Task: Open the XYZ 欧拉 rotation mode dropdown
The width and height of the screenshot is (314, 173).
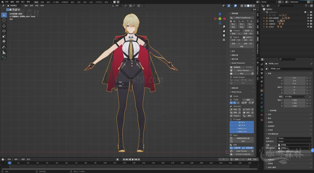Action: [x=295, y=97]
